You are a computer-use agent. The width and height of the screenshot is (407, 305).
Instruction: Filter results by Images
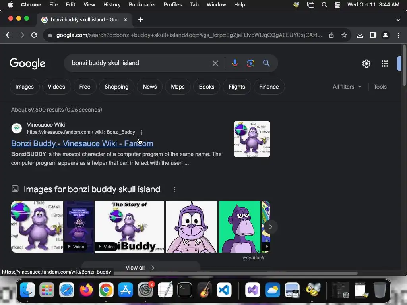(x=24, y=87)
